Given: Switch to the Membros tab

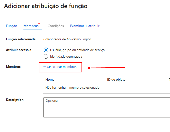Looking at the screenshot, I should (31, 26).
